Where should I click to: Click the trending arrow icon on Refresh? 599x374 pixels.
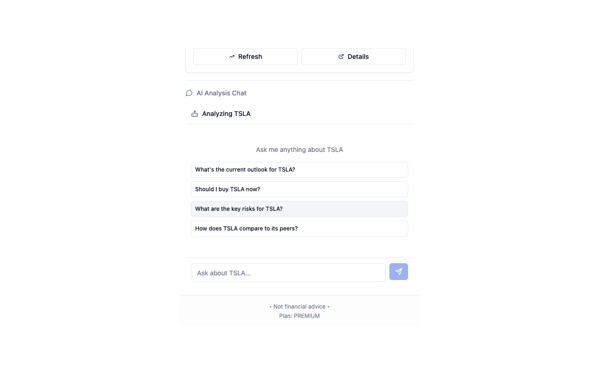[232, 57]
